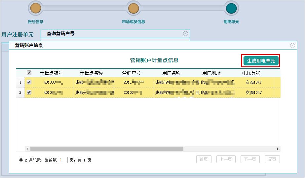Click the scrollbar right arrow
This screenshot has width=305, height=178.
tap(278, 149)
